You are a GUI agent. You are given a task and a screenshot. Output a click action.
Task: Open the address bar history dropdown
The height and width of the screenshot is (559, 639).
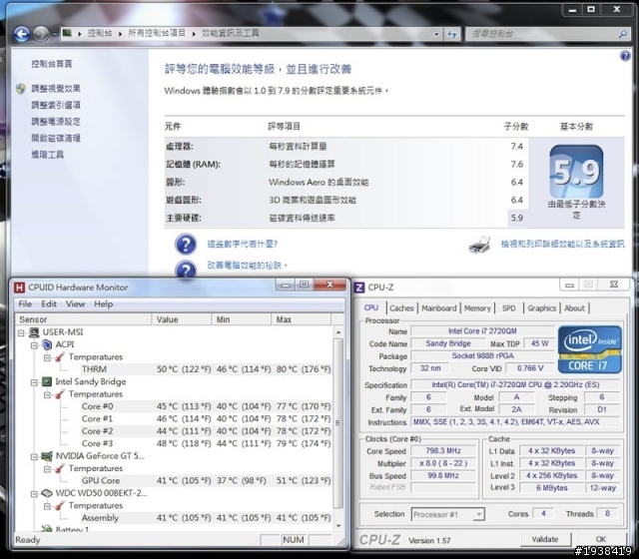(436, 34)
